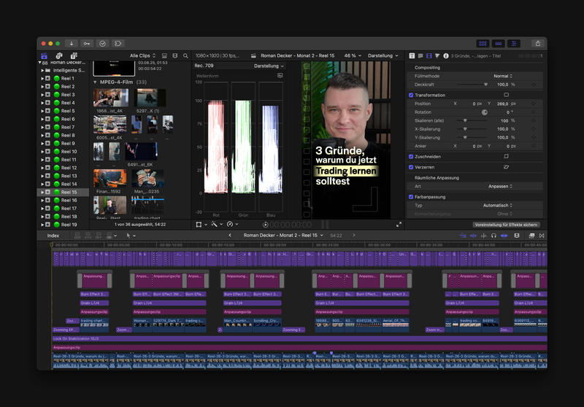Click the share export icon
Screen dimensions: 584x407
[x=537, y=44]
